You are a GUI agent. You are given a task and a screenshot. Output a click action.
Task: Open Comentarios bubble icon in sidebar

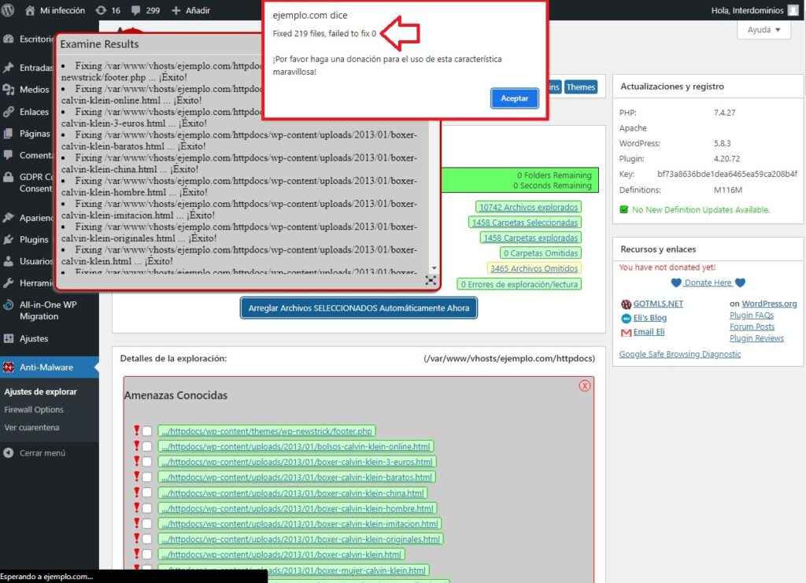tap(8, 155)
